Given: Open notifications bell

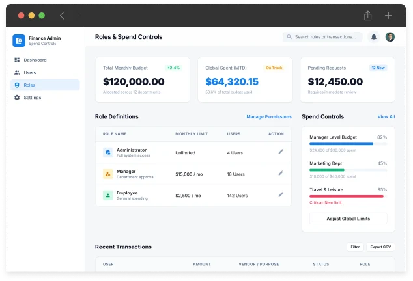Looking at the screenshot, I should click(374, 37).
